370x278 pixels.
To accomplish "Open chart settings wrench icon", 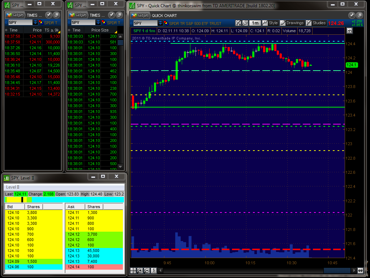I will (245, 23).
